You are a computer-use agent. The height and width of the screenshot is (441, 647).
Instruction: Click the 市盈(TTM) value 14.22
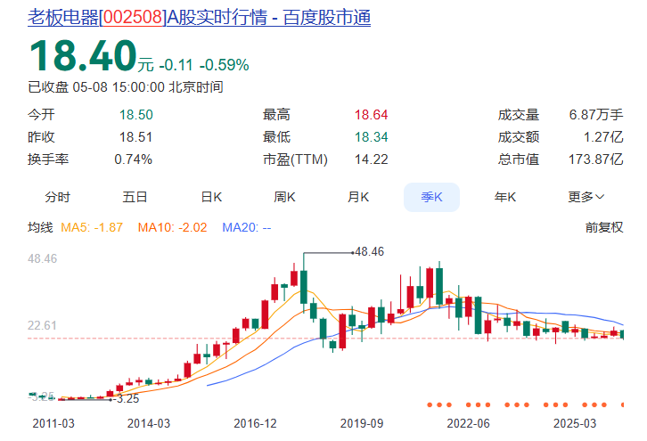pyautogui.click(x=372, y=159)
